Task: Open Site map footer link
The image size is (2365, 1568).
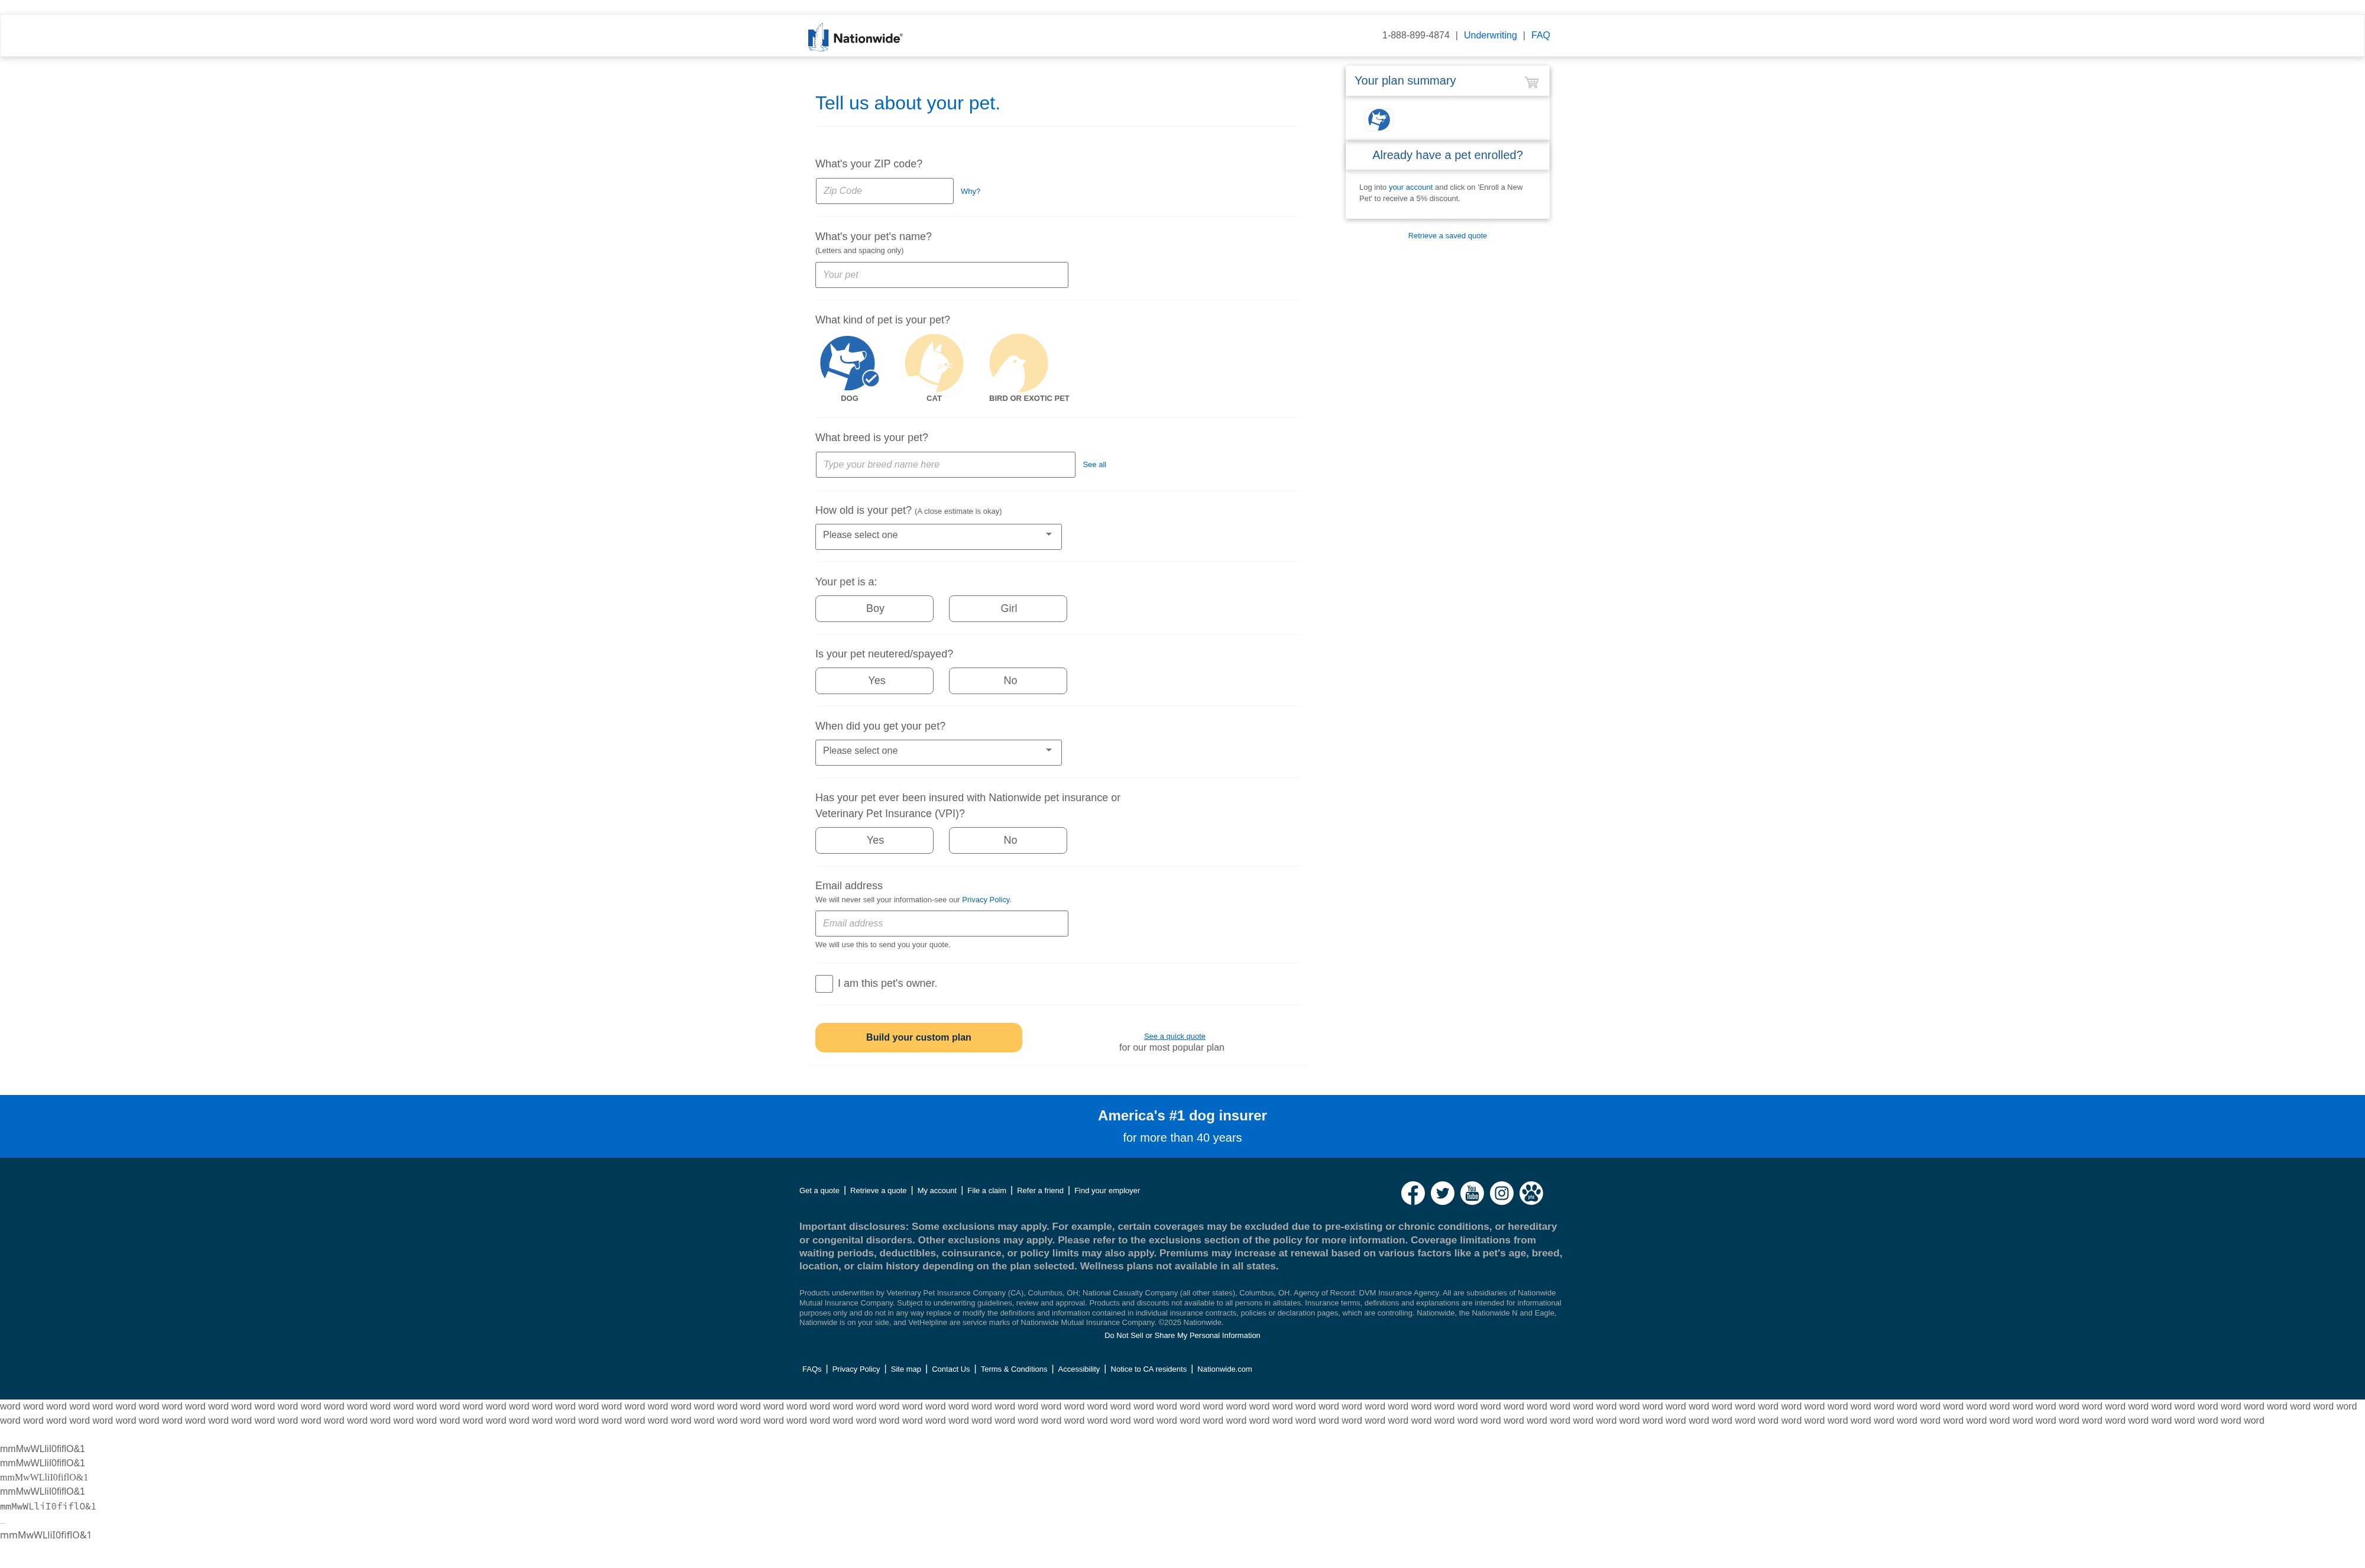Action: coord(906,1370)
